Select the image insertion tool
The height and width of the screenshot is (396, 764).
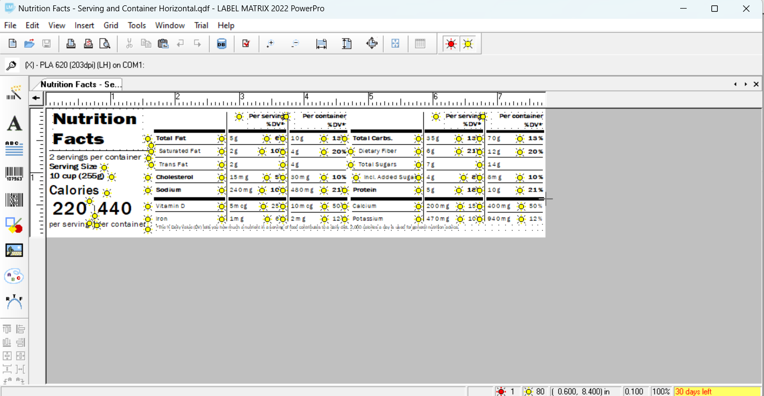[14, 250]
